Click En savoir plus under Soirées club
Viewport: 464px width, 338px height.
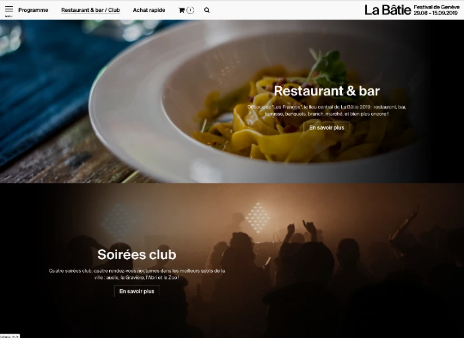click(x=137, y=291)
